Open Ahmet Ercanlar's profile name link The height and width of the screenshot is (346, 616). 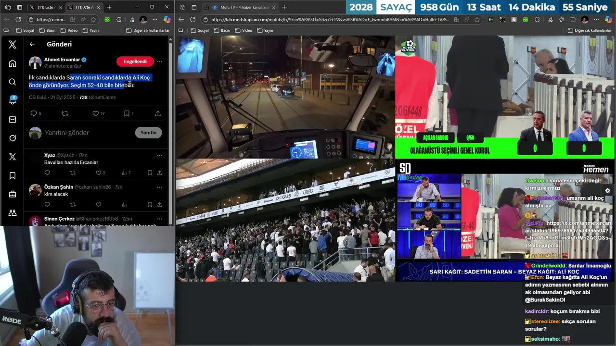coord(62,60)
